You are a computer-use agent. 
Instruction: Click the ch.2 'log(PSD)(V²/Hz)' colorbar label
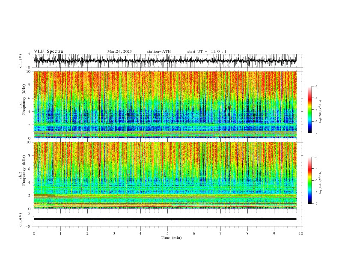click(x=321, y=182)
